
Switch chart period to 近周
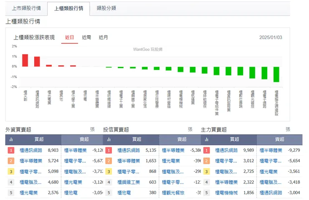86,37
